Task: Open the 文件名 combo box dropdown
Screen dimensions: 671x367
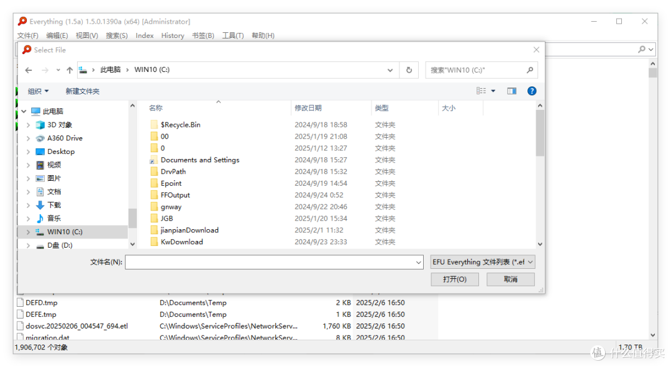Action: [x=419, y=262]
